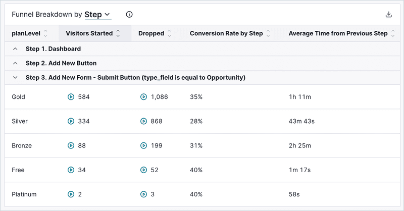Collapse Step 3 Add New Form row
404x211 pixels.
pyautogui.click(x=15, y=78)
